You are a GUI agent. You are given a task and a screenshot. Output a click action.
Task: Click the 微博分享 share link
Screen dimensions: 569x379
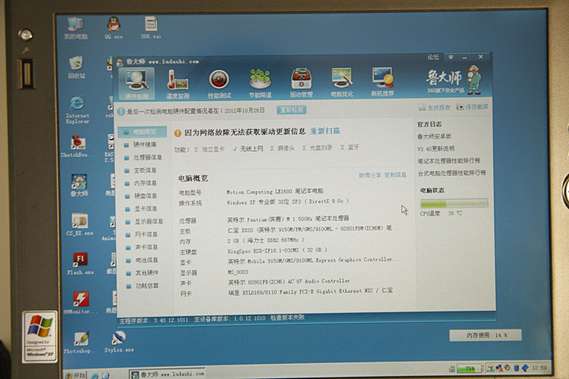pos(370,175)
